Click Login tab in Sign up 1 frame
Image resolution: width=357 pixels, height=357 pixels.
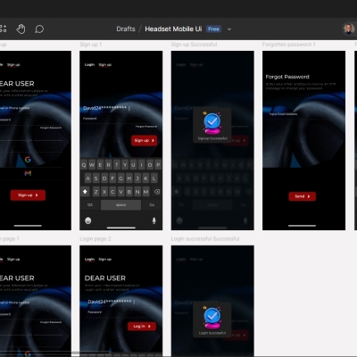click(x=89, y=64)
